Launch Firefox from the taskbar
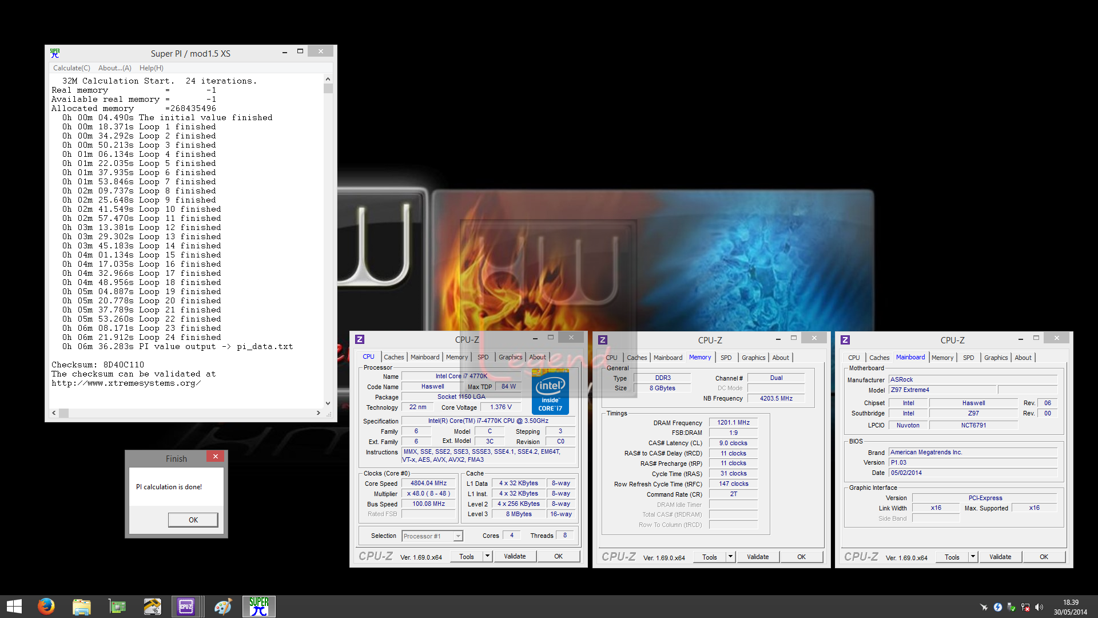The image size is (1098, 618). (46, 607)
